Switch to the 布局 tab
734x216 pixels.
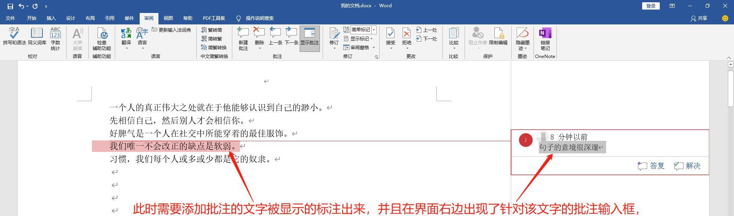pyautogui.click(x=90, y=18)
